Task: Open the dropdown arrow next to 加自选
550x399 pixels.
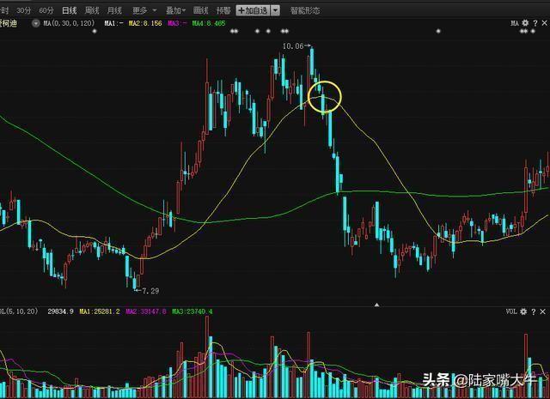Action: 275,10
